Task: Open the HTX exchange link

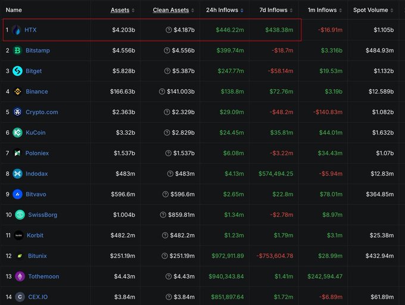Action: click(30, 30)
